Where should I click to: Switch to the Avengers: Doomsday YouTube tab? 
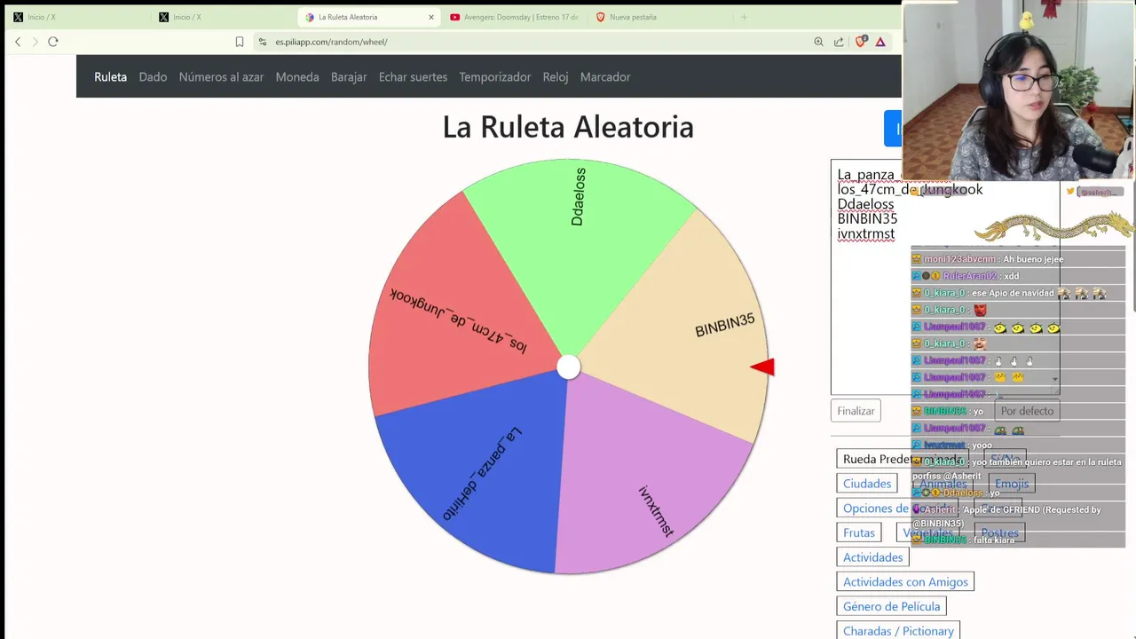coord(513,17)
